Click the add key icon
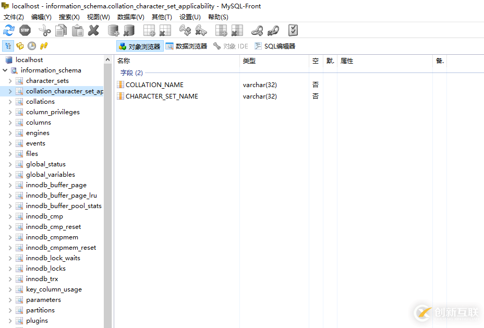 tap(185, 30)
